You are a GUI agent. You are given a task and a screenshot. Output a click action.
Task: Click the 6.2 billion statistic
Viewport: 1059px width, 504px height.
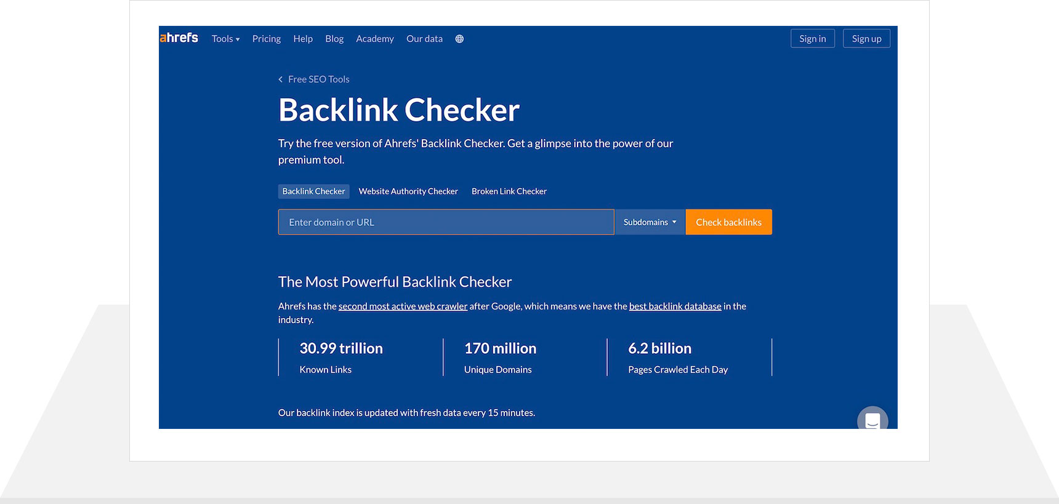(659, 348)
